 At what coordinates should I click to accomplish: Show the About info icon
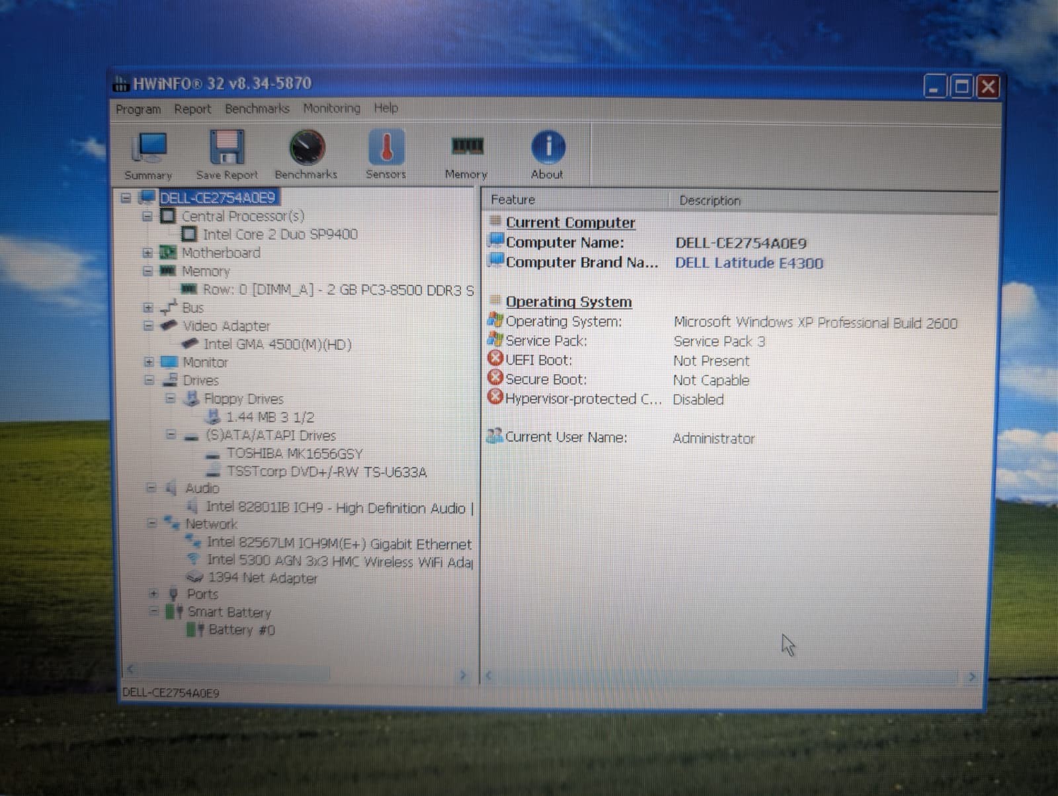pos(548,147)
